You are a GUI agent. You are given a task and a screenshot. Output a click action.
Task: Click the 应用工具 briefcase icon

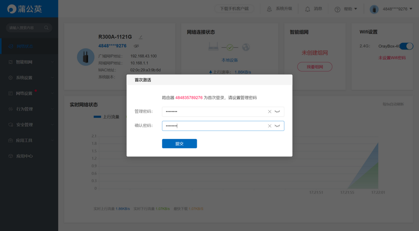tap(10, 141)
